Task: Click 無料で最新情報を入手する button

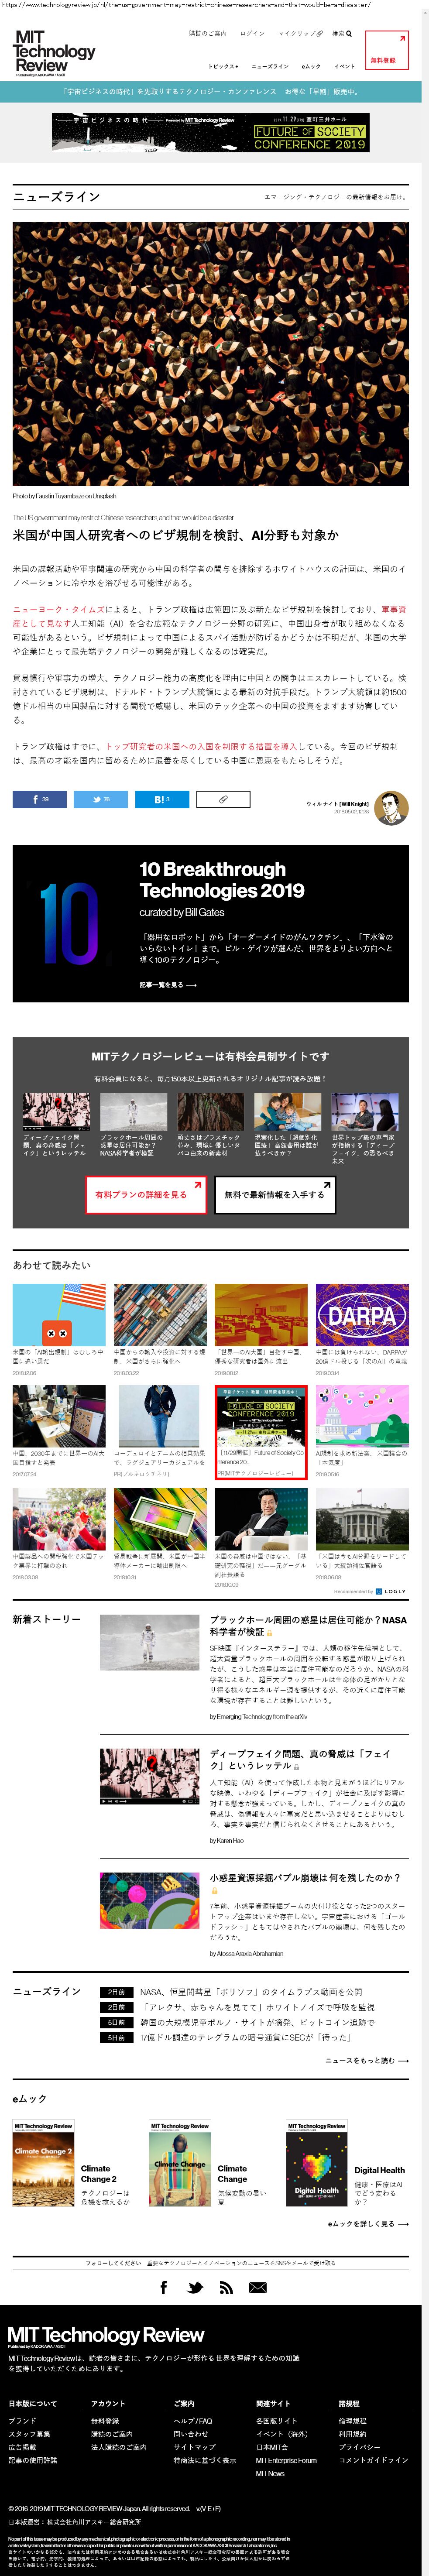Action: point(274,1194)
